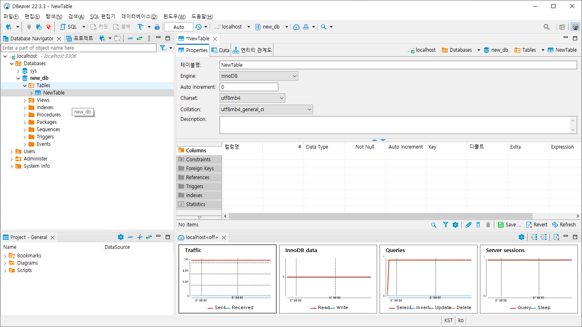
Task: Open the Collation utf8mb4_general_ci dropdown
Action: [x=266, y=110]
